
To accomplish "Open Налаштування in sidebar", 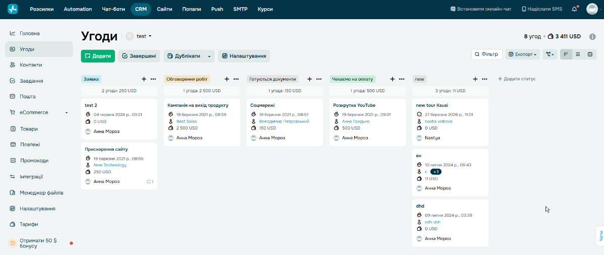I will tap(38, 209).
